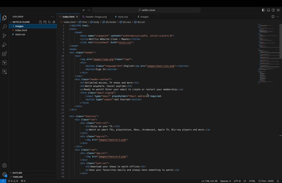Expand the OUTLINE section
This screenshot has width=282, height=183.
[17, 173]
